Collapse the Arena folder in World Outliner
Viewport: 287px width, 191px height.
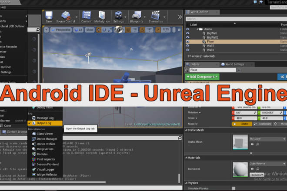198,29
